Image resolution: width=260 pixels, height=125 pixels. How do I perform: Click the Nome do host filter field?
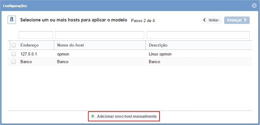pyautogui.click(x=99, y=35)
